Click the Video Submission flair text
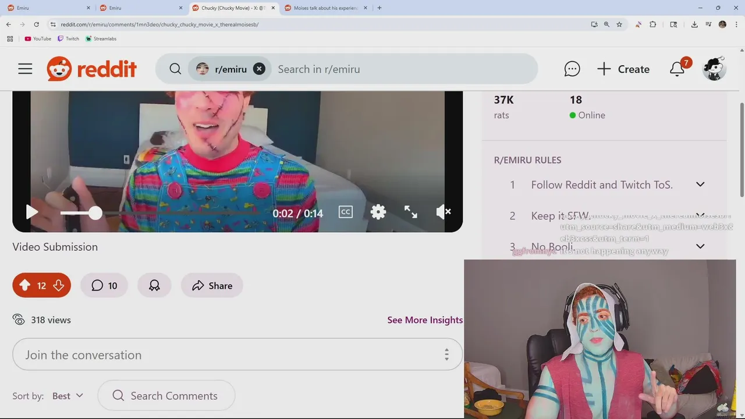This screenshot has height=419, width=745. click(55, 247)
